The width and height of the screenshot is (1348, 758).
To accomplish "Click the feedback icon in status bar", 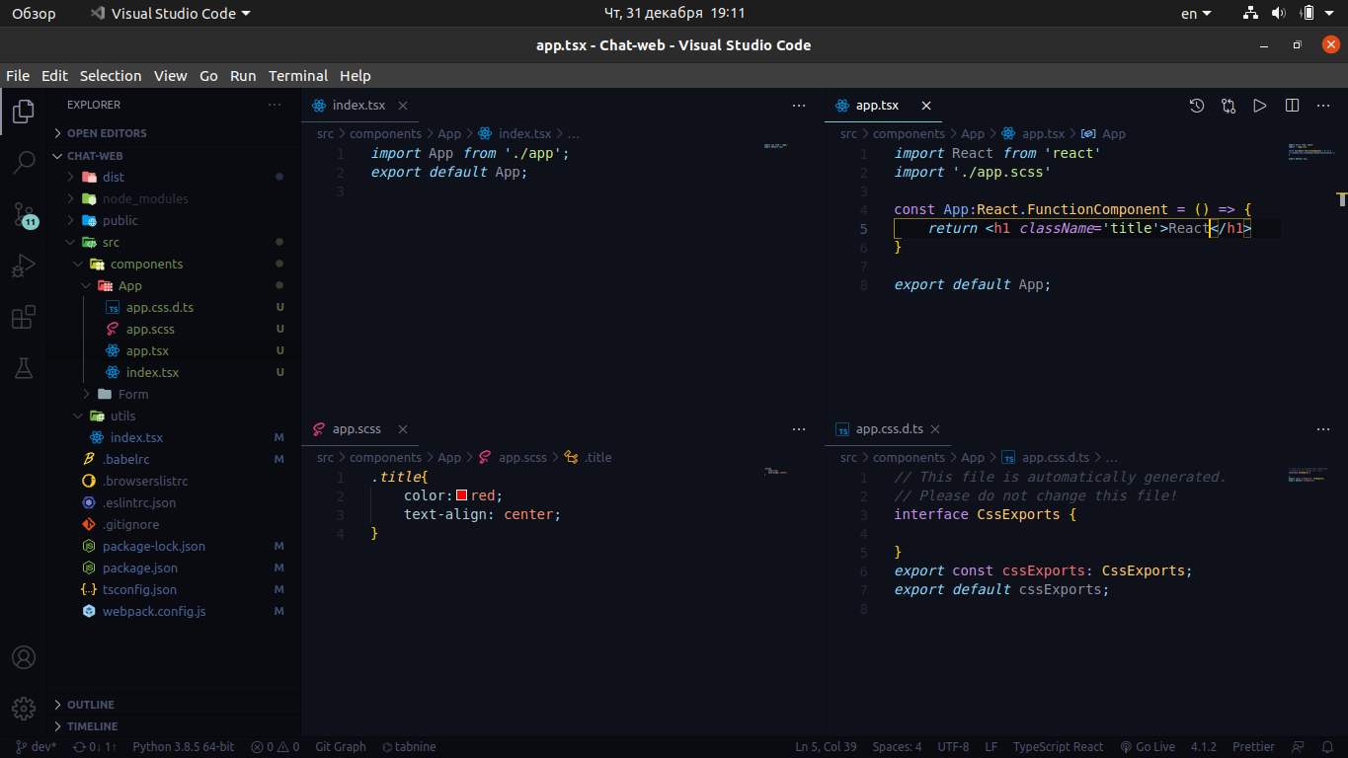I will (1299, 747).
